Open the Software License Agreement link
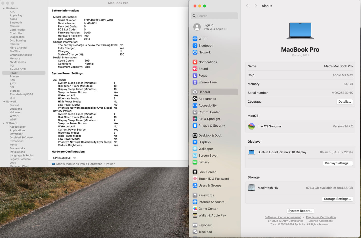 click(x=283, y=217)
